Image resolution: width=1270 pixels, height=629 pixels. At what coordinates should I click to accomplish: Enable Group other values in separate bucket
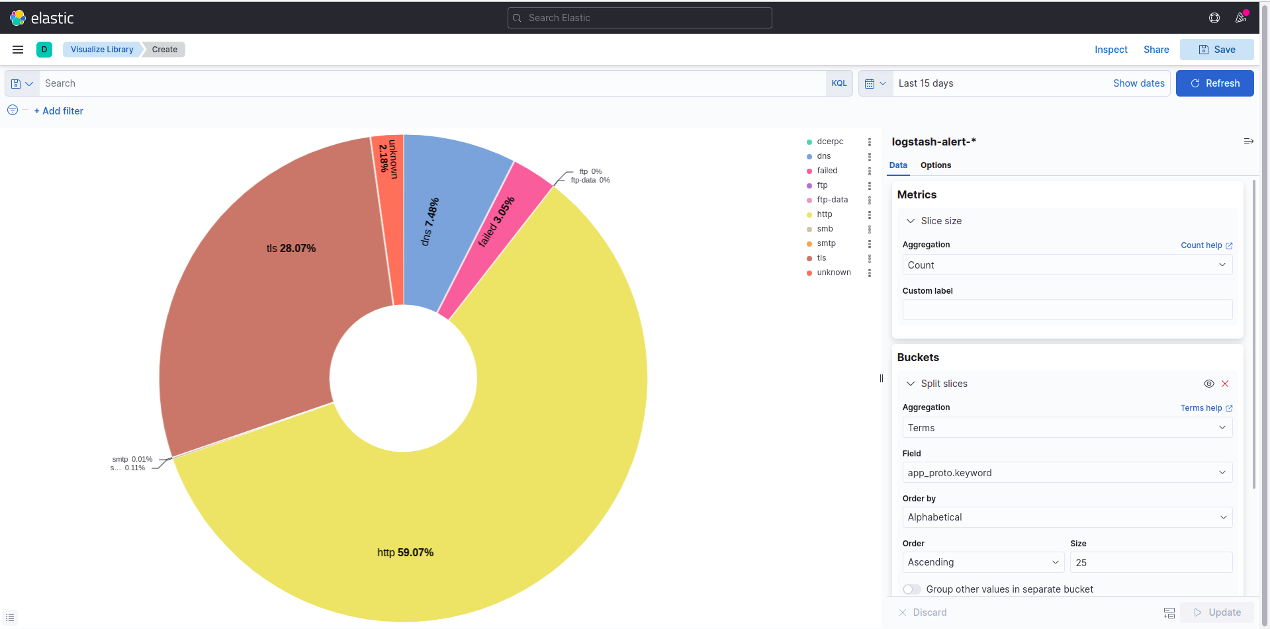(x=912, y=589)
